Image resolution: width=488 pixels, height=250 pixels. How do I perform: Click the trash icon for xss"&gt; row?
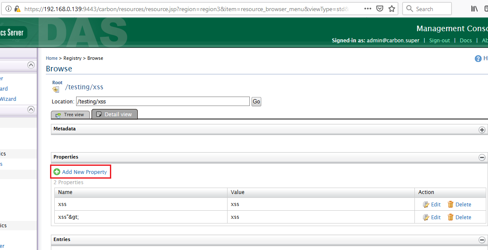[x=450, y=217]
